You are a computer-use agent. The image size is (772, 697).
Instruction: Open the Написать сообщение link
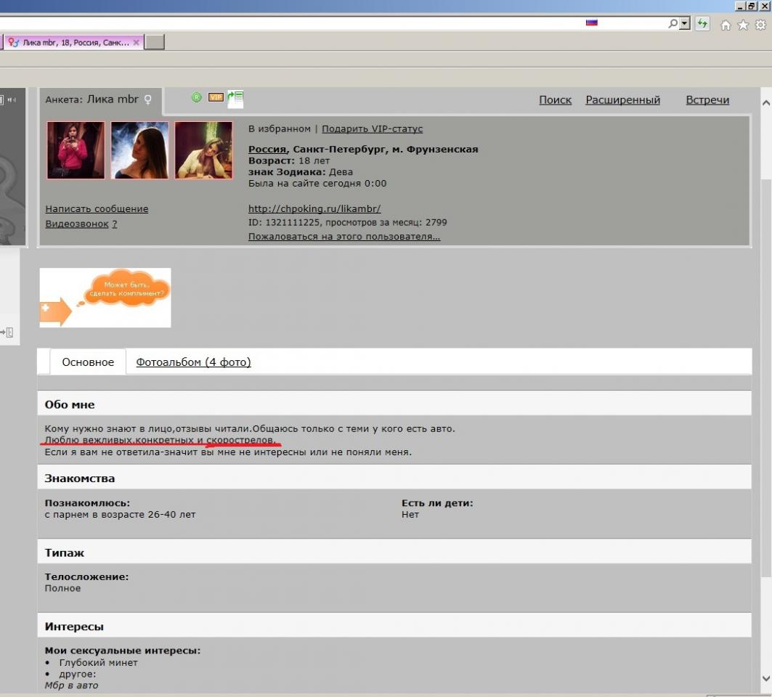97,209
